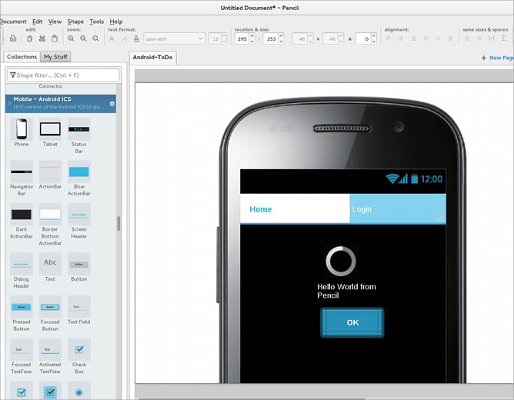514x400 pixels.
Task: Select the Check Box stencil
Action: [x=78, y=350]
